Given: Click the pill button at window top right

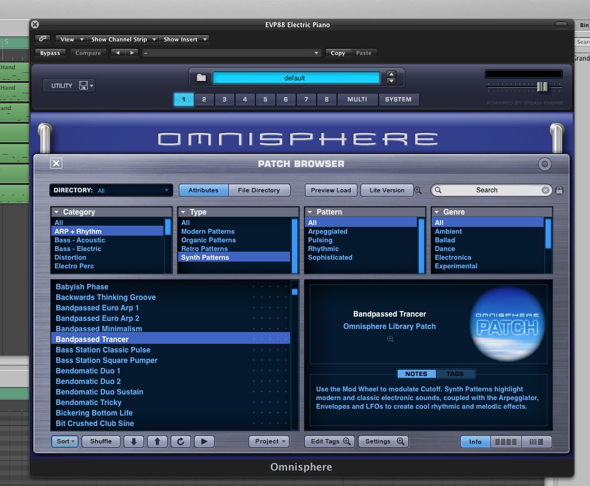Looking at the screenshot, I should coord(561,25).
